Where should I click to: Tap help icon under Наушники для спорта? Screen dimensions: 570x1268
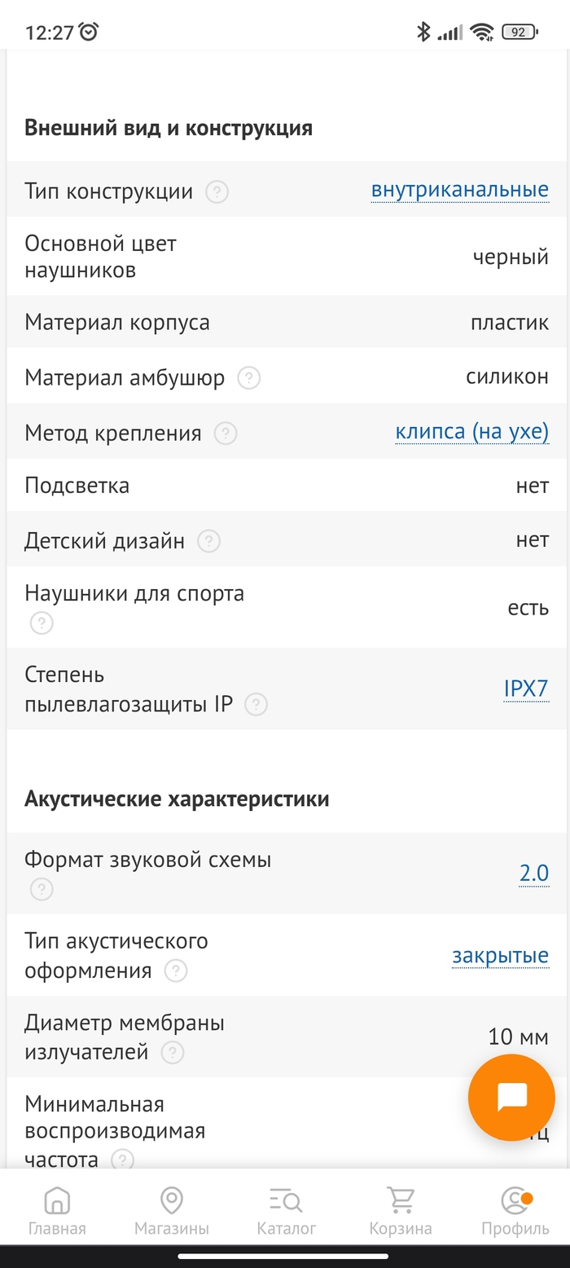click(x=41, y=623)
